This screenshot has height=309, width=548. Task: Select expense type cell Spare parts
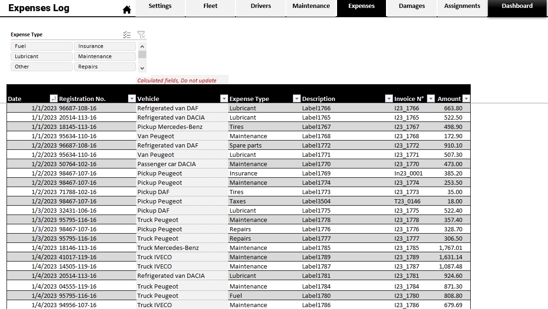(x=264, y=145)
